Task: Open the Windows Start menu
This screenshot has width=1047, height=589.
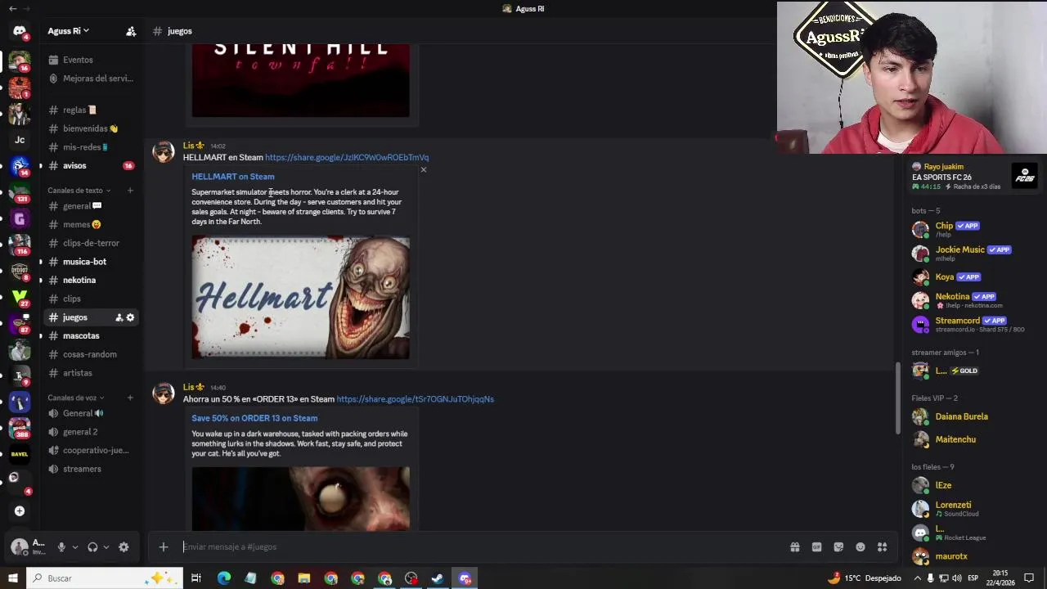Action: click(x=12, y=578)
